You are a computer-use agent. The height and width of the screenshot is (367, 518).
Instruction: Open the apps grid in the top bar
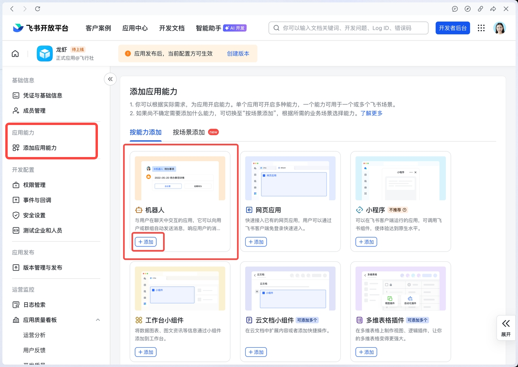tap(481, 28)
